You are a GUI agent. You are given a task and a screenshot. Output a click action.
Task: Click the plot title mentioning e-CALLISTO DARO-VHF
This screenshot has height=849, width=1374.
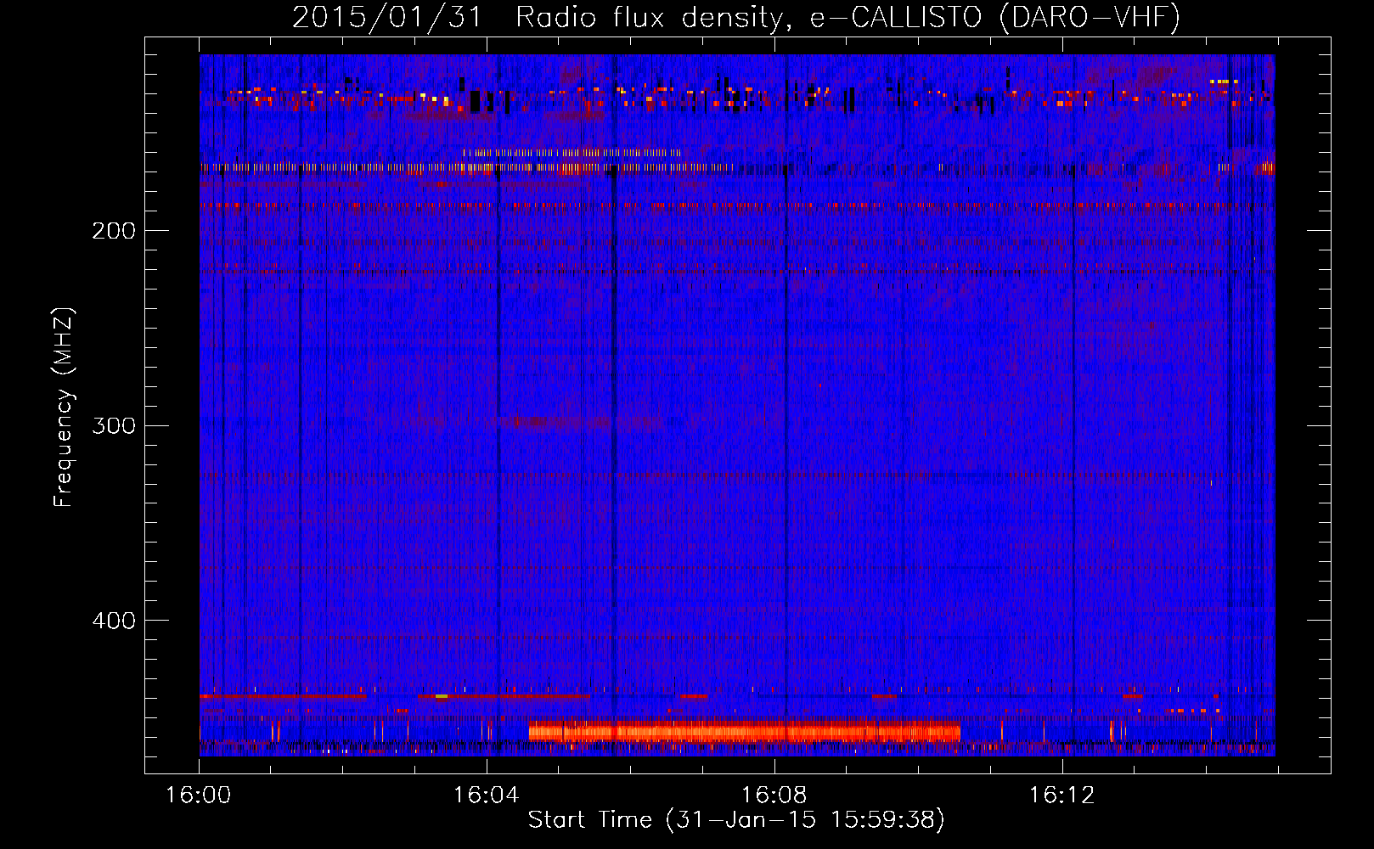(x=736, y=17)
